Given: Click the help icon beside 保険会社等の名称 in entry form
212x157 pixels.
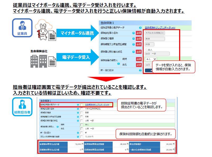Looking at the screenshot, I should [x=134, y=33].
